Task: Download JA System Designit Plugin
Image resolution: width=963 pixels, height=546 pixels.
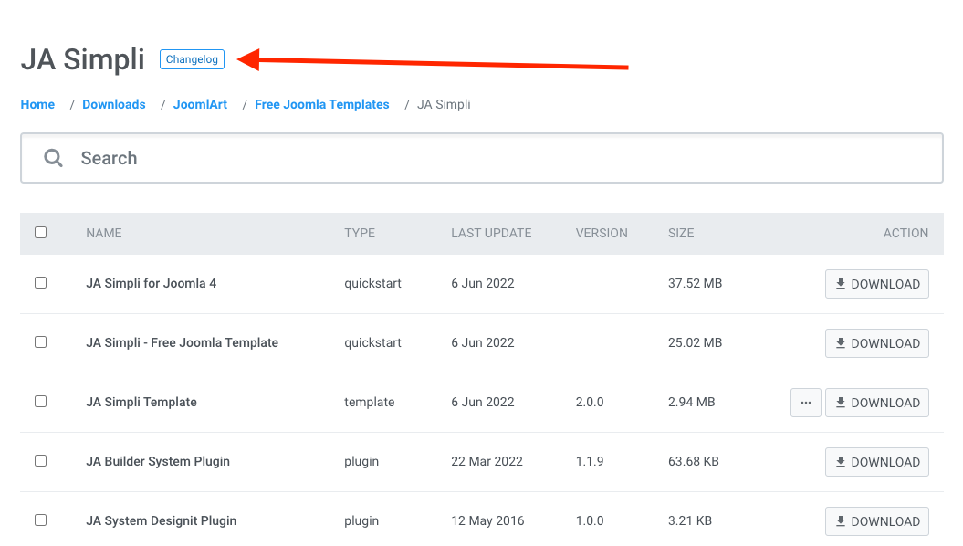Action: tap(876, 521)
